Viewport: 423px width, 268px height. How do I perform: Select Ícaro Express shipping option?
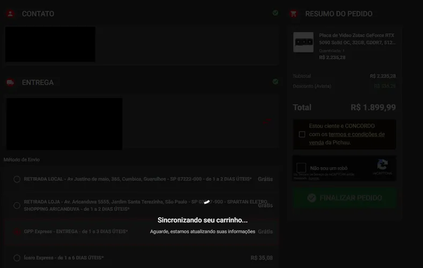point(17,258)
